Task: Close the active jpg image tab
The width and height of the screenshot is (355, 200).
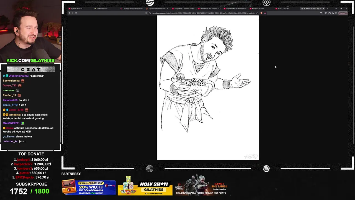Action: 323,9
